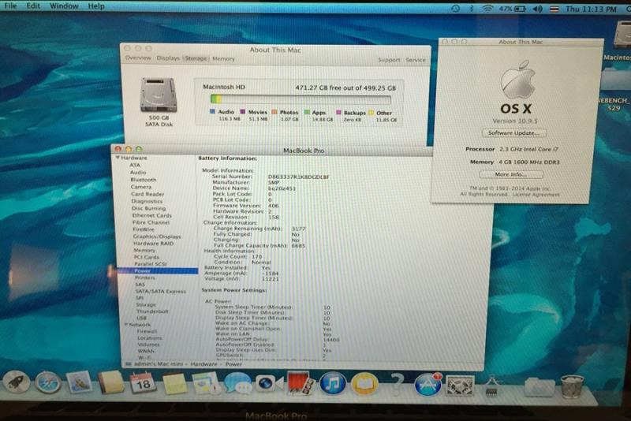Screen dimensions: 631x421
Task: Click the Macintosh HD storage usage bar
Action: [x=301, y=99]
